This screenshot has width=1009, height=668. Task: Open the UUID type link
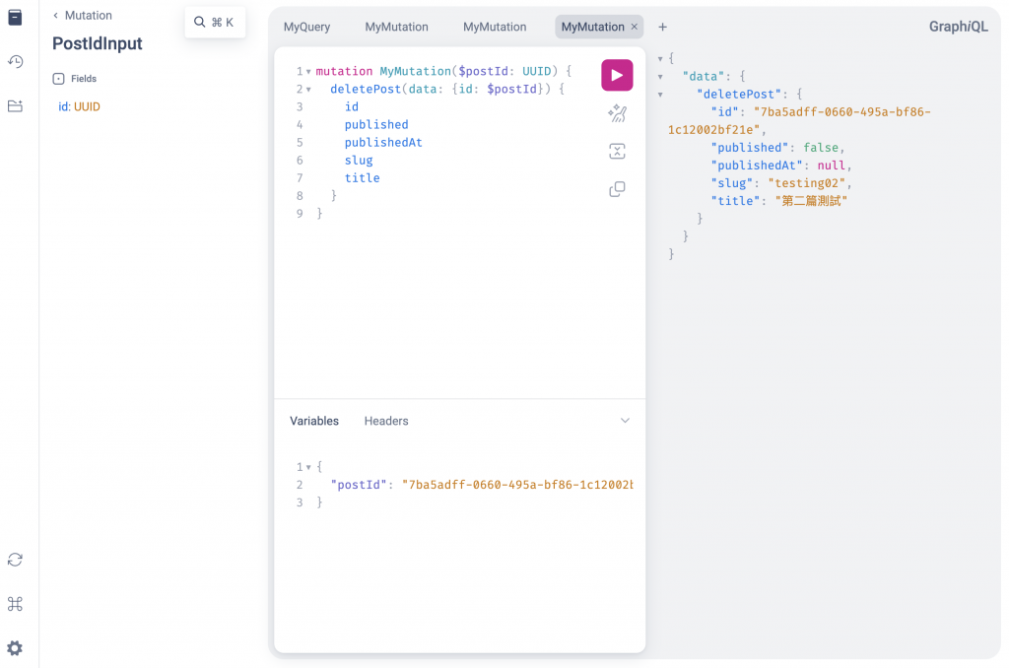coord(87,106)
